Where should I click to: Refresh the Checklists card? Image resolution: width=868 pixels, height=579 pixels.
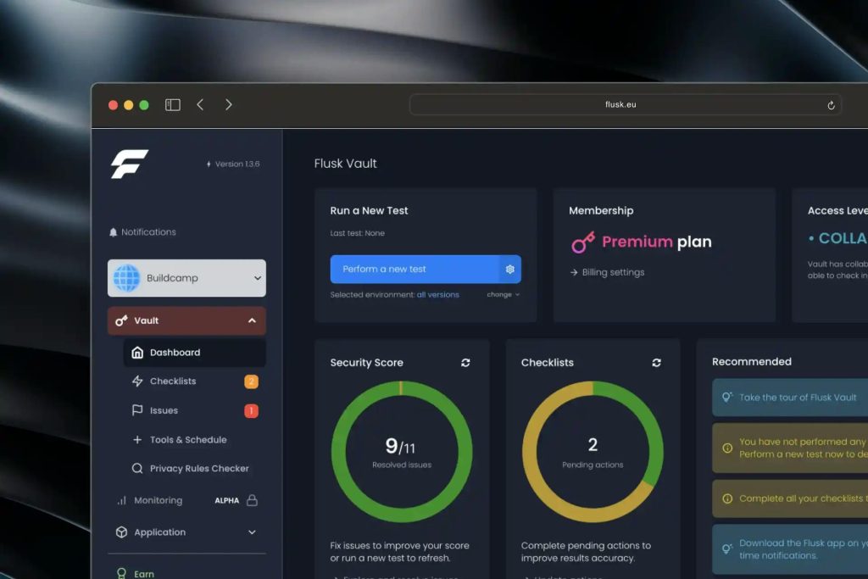click(656, 363)
